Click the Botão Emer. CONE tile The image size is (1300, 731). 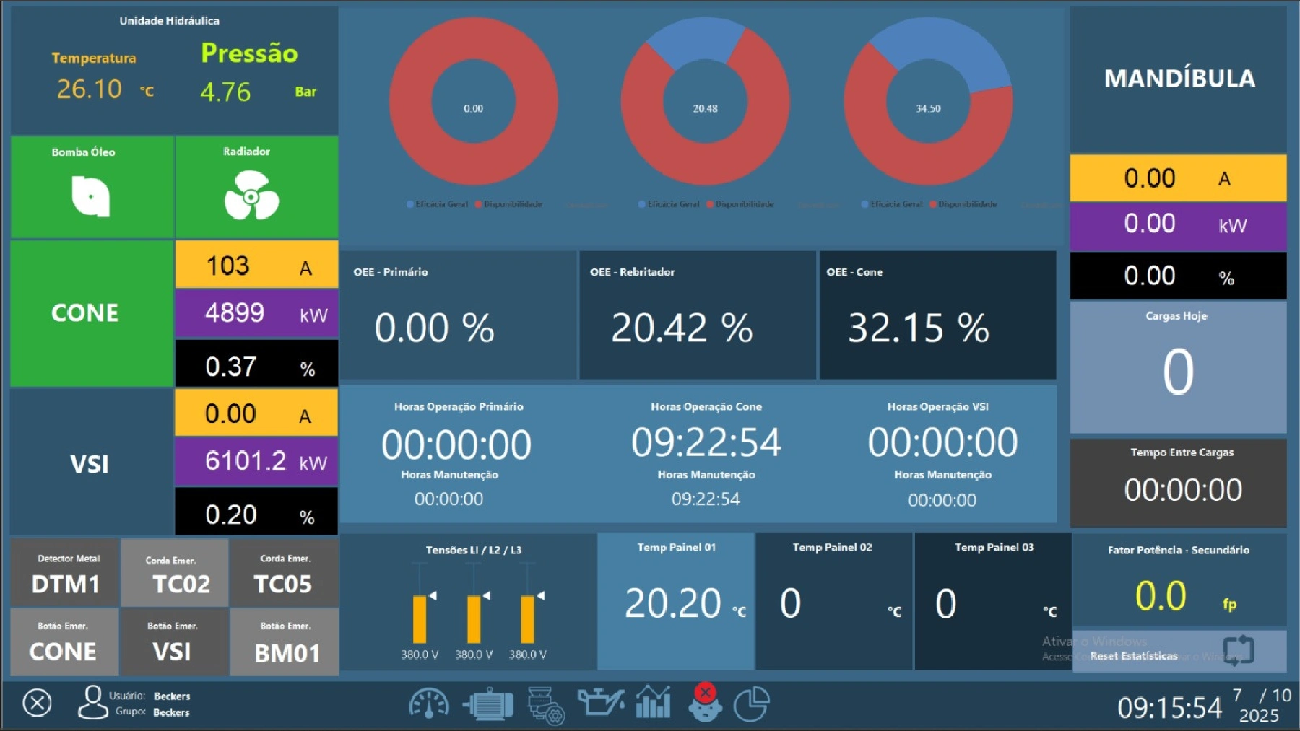65,642
